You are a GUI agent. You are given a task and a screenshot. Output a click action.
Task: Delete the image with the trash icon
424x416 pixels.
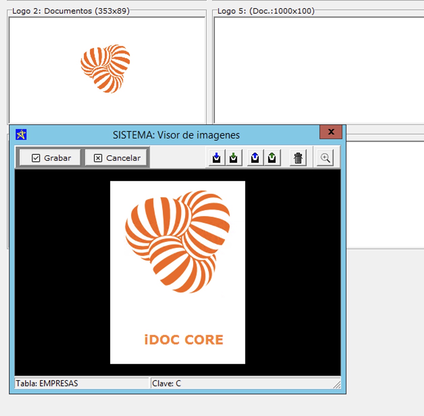pyautogui.click(x=298, y=158)
